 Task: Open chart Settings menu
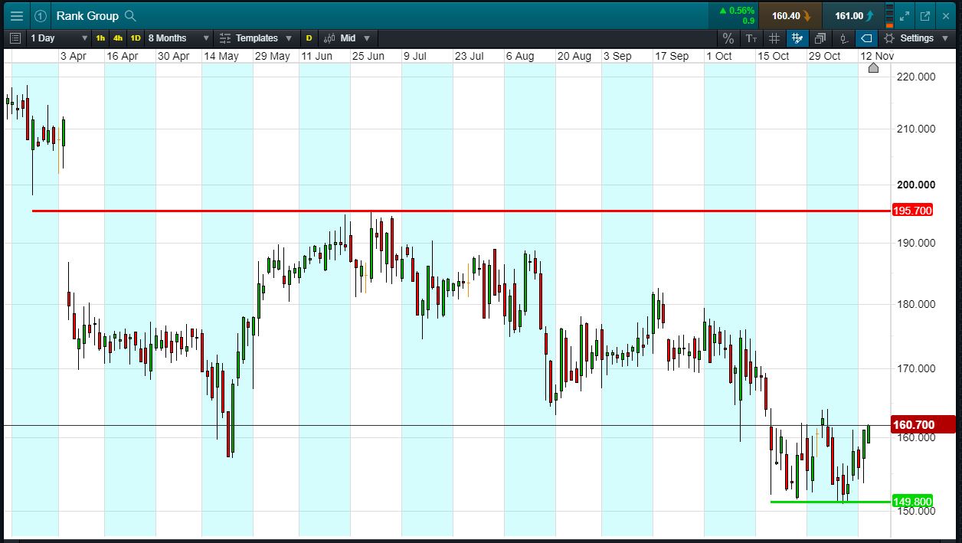tap(916, 38)
